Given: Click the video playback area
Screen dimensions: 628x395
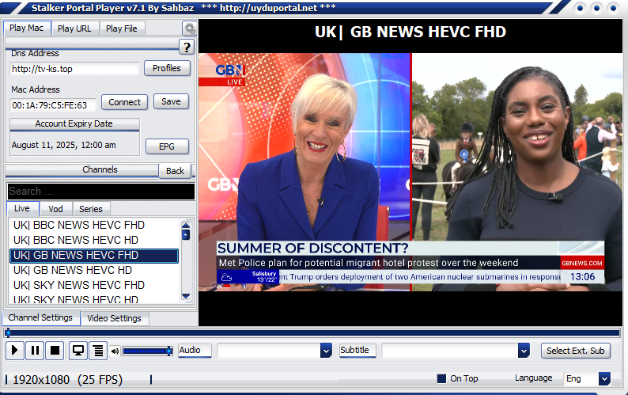Looking at the screenshot, I should coord(410,173).
